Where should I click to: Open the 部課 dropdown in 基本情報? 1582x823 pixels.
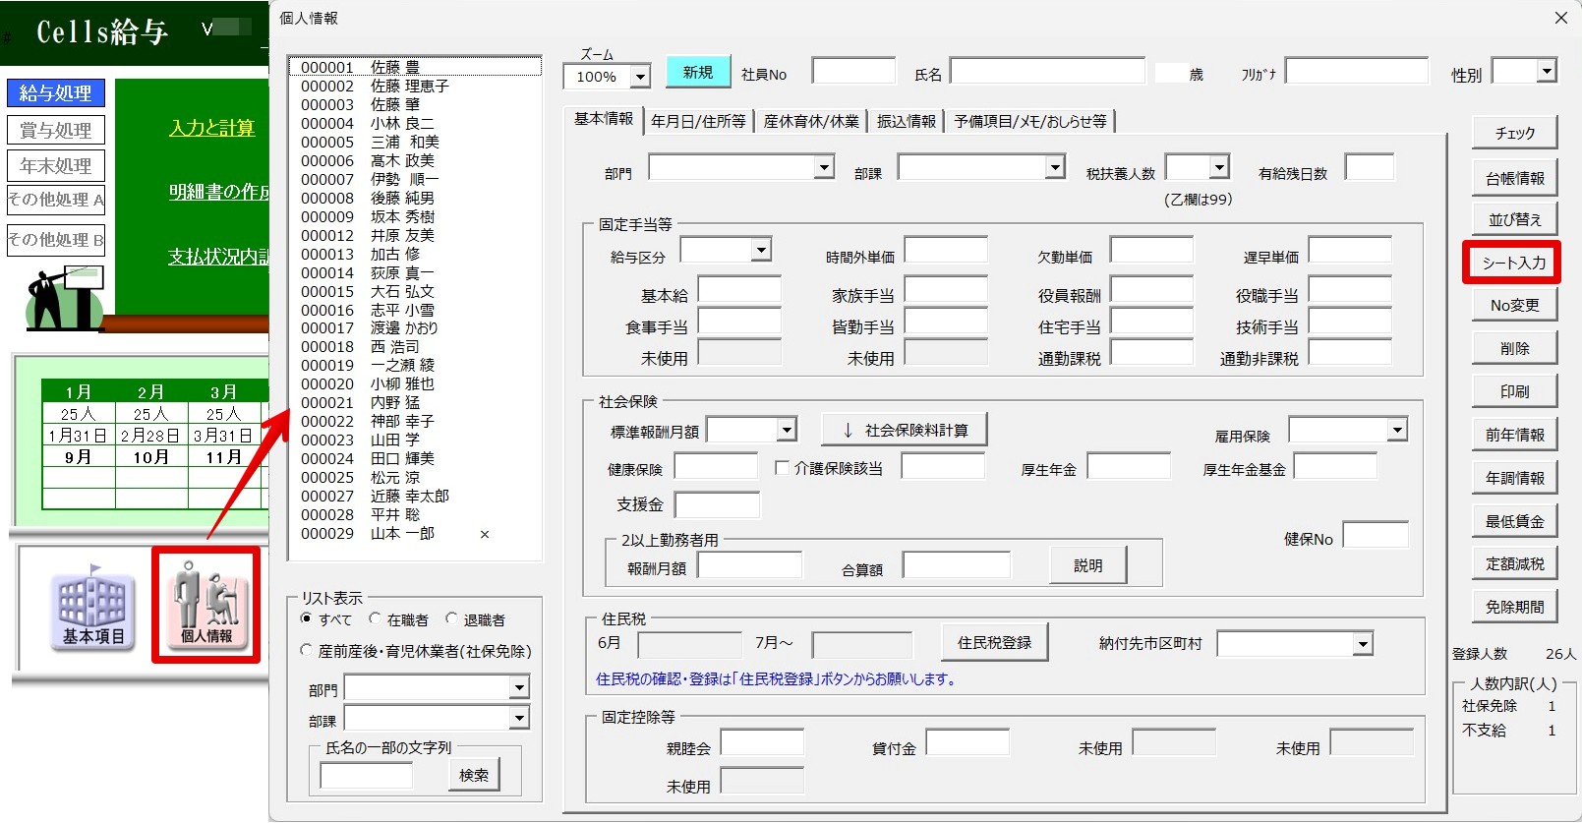1055,168
